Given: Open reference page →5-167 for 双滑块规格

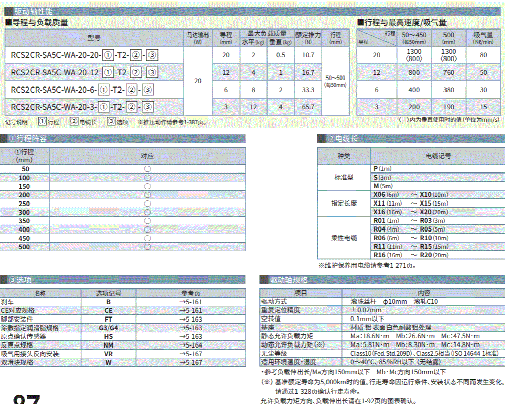Looking at the screenshot, I should [x=191, y=362].
